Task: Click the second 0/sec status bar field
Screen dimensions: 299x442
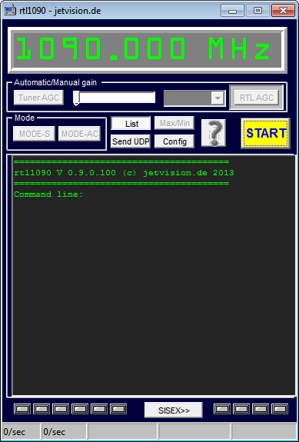Action: pos(65,431)
